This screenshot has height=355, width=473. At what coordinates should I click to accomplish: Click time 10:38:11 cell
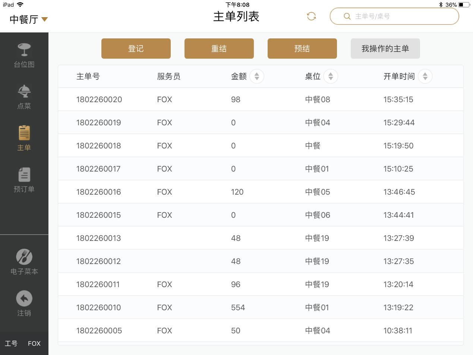tap(398, 331)
